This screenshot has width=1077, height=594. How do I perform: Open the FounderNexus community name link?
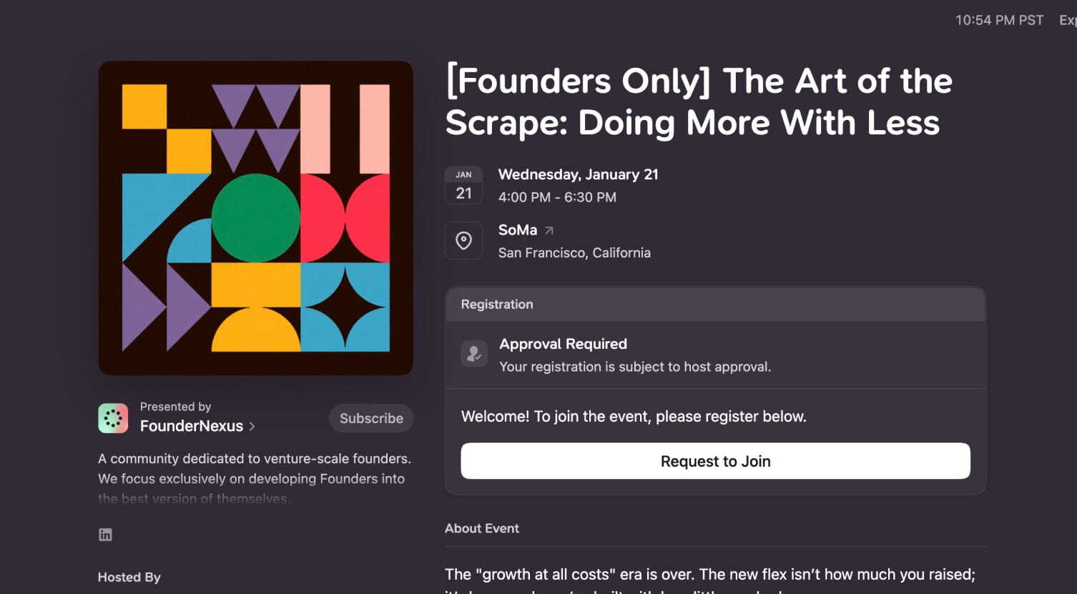click(192, 426)
